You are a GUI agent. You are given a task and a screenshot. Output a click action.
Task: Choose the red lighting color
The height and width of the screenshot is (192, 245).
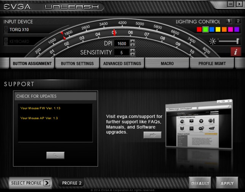[x=199, y=29]
